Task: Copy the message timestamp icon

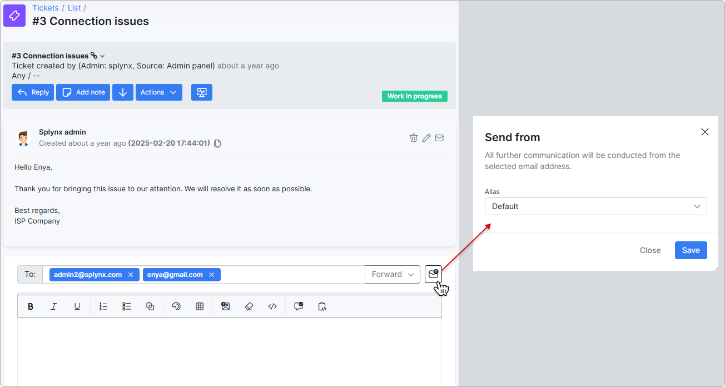Action: click(217, 143)
